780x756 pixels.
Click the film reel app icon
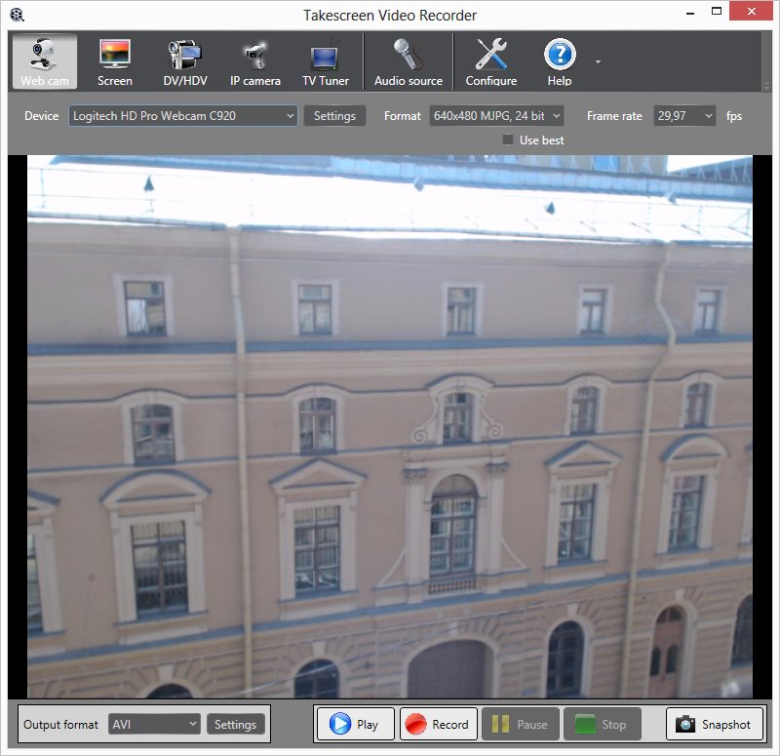(17, 15)
